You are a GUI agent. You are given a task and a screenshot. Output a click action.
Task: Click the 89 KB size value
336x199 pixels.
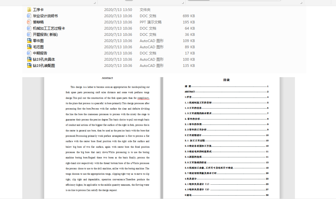coord(190,47)
